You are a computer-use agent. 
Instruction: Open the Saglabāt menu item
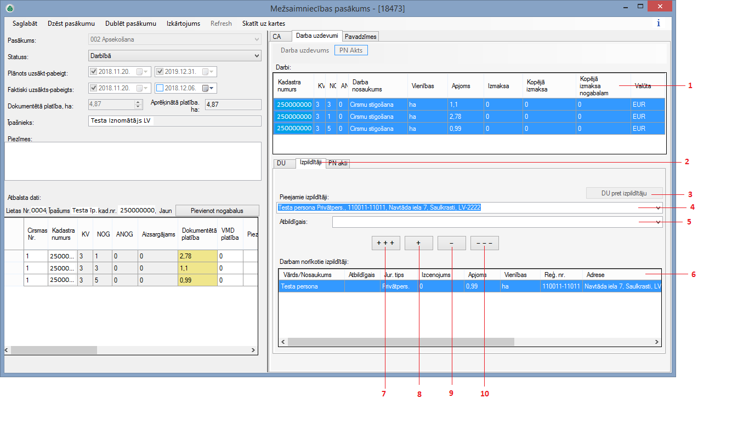pyautogui.click(x=25, y=24)
